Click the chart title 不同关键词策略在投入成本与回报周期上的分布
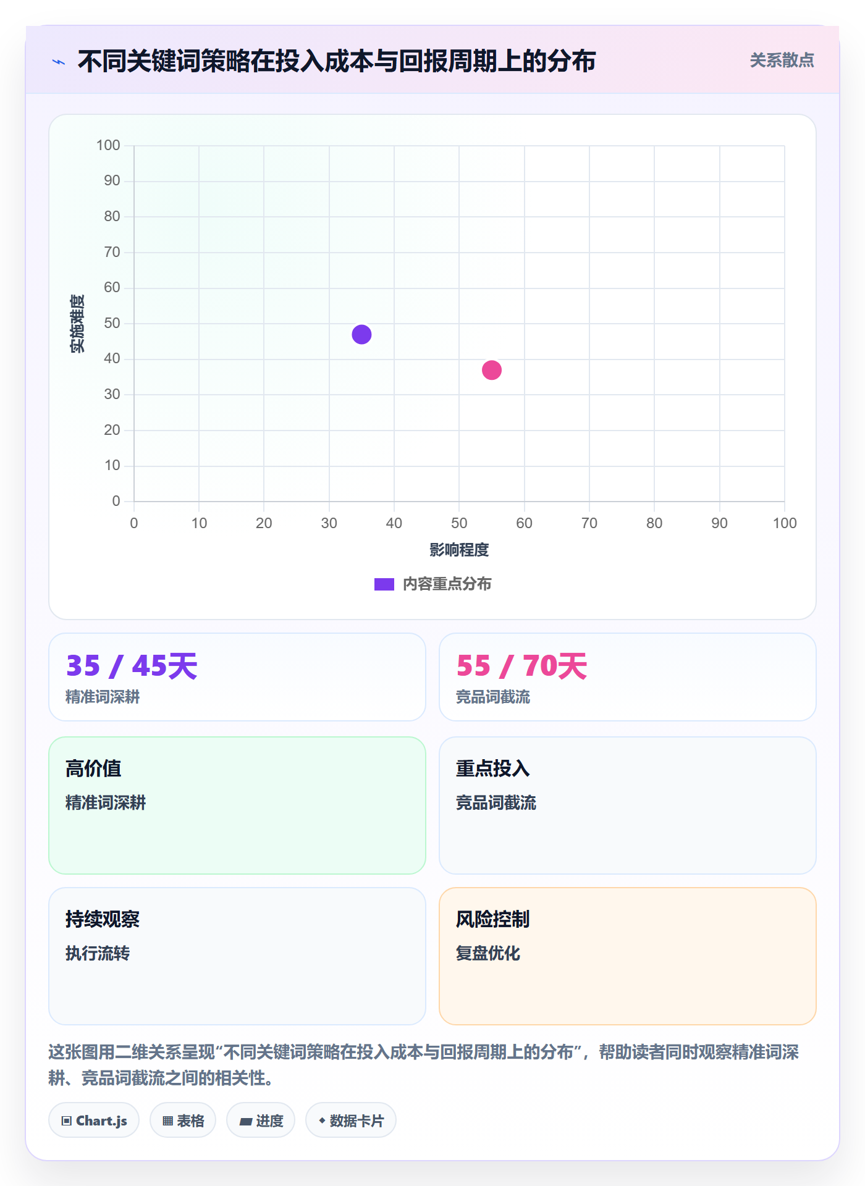 coord(337,61)
